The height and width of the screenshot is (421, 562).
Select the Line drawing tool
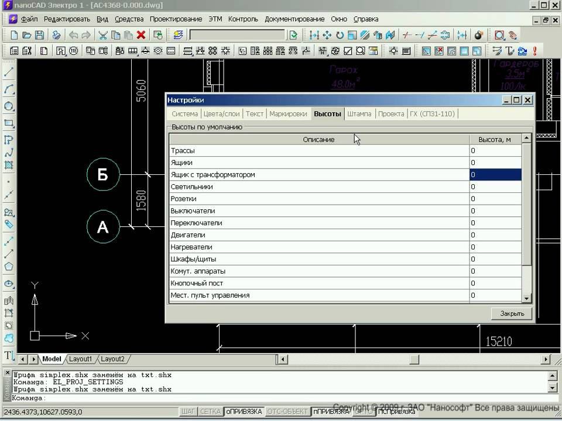[9, 73]
